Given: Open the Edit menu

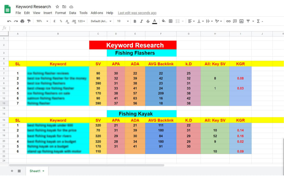Looking at the screenshot, I should [27, 13].
